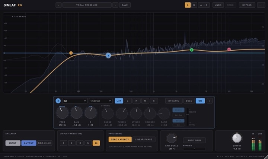The height and width of the screenshot is (159, 268).
Task: Click the FREQ knob
Action: (62, 113)
